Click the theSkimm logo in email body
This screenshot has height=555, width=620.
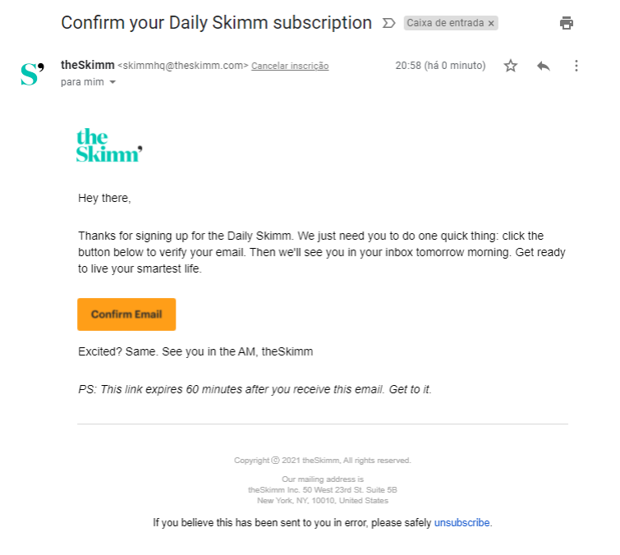click(109, 145)
